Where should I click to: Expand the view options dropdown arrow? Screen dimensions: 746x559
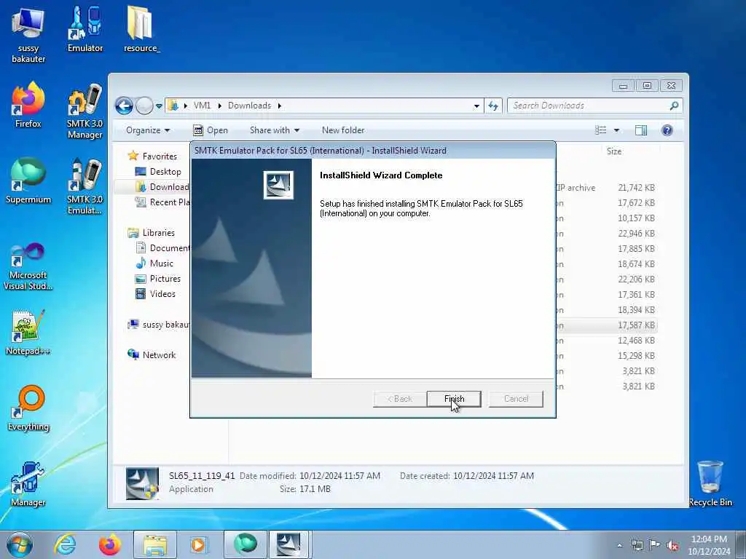616,130
